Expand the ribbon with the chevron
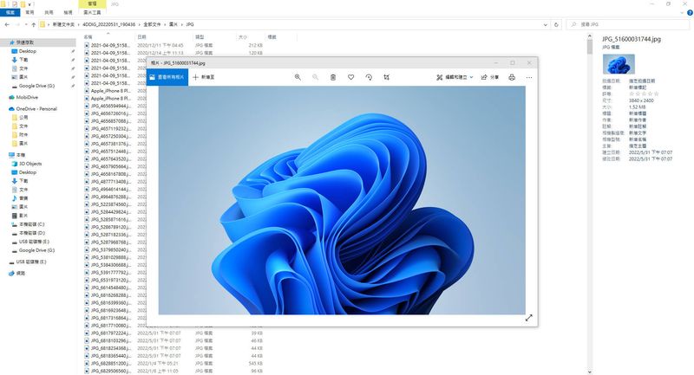Image resolution: width=694 pixels, height=375 pixels. click(682, 13)
